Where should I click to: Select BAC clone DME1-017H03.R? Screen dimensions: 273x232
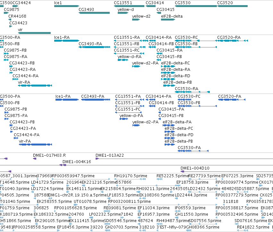pos(49,155)
